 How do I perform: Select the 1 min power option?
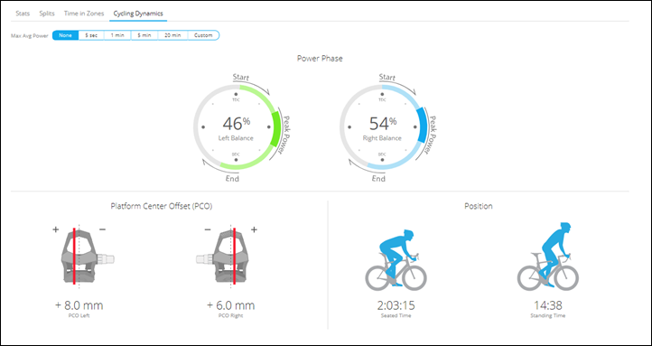(117, 35)
